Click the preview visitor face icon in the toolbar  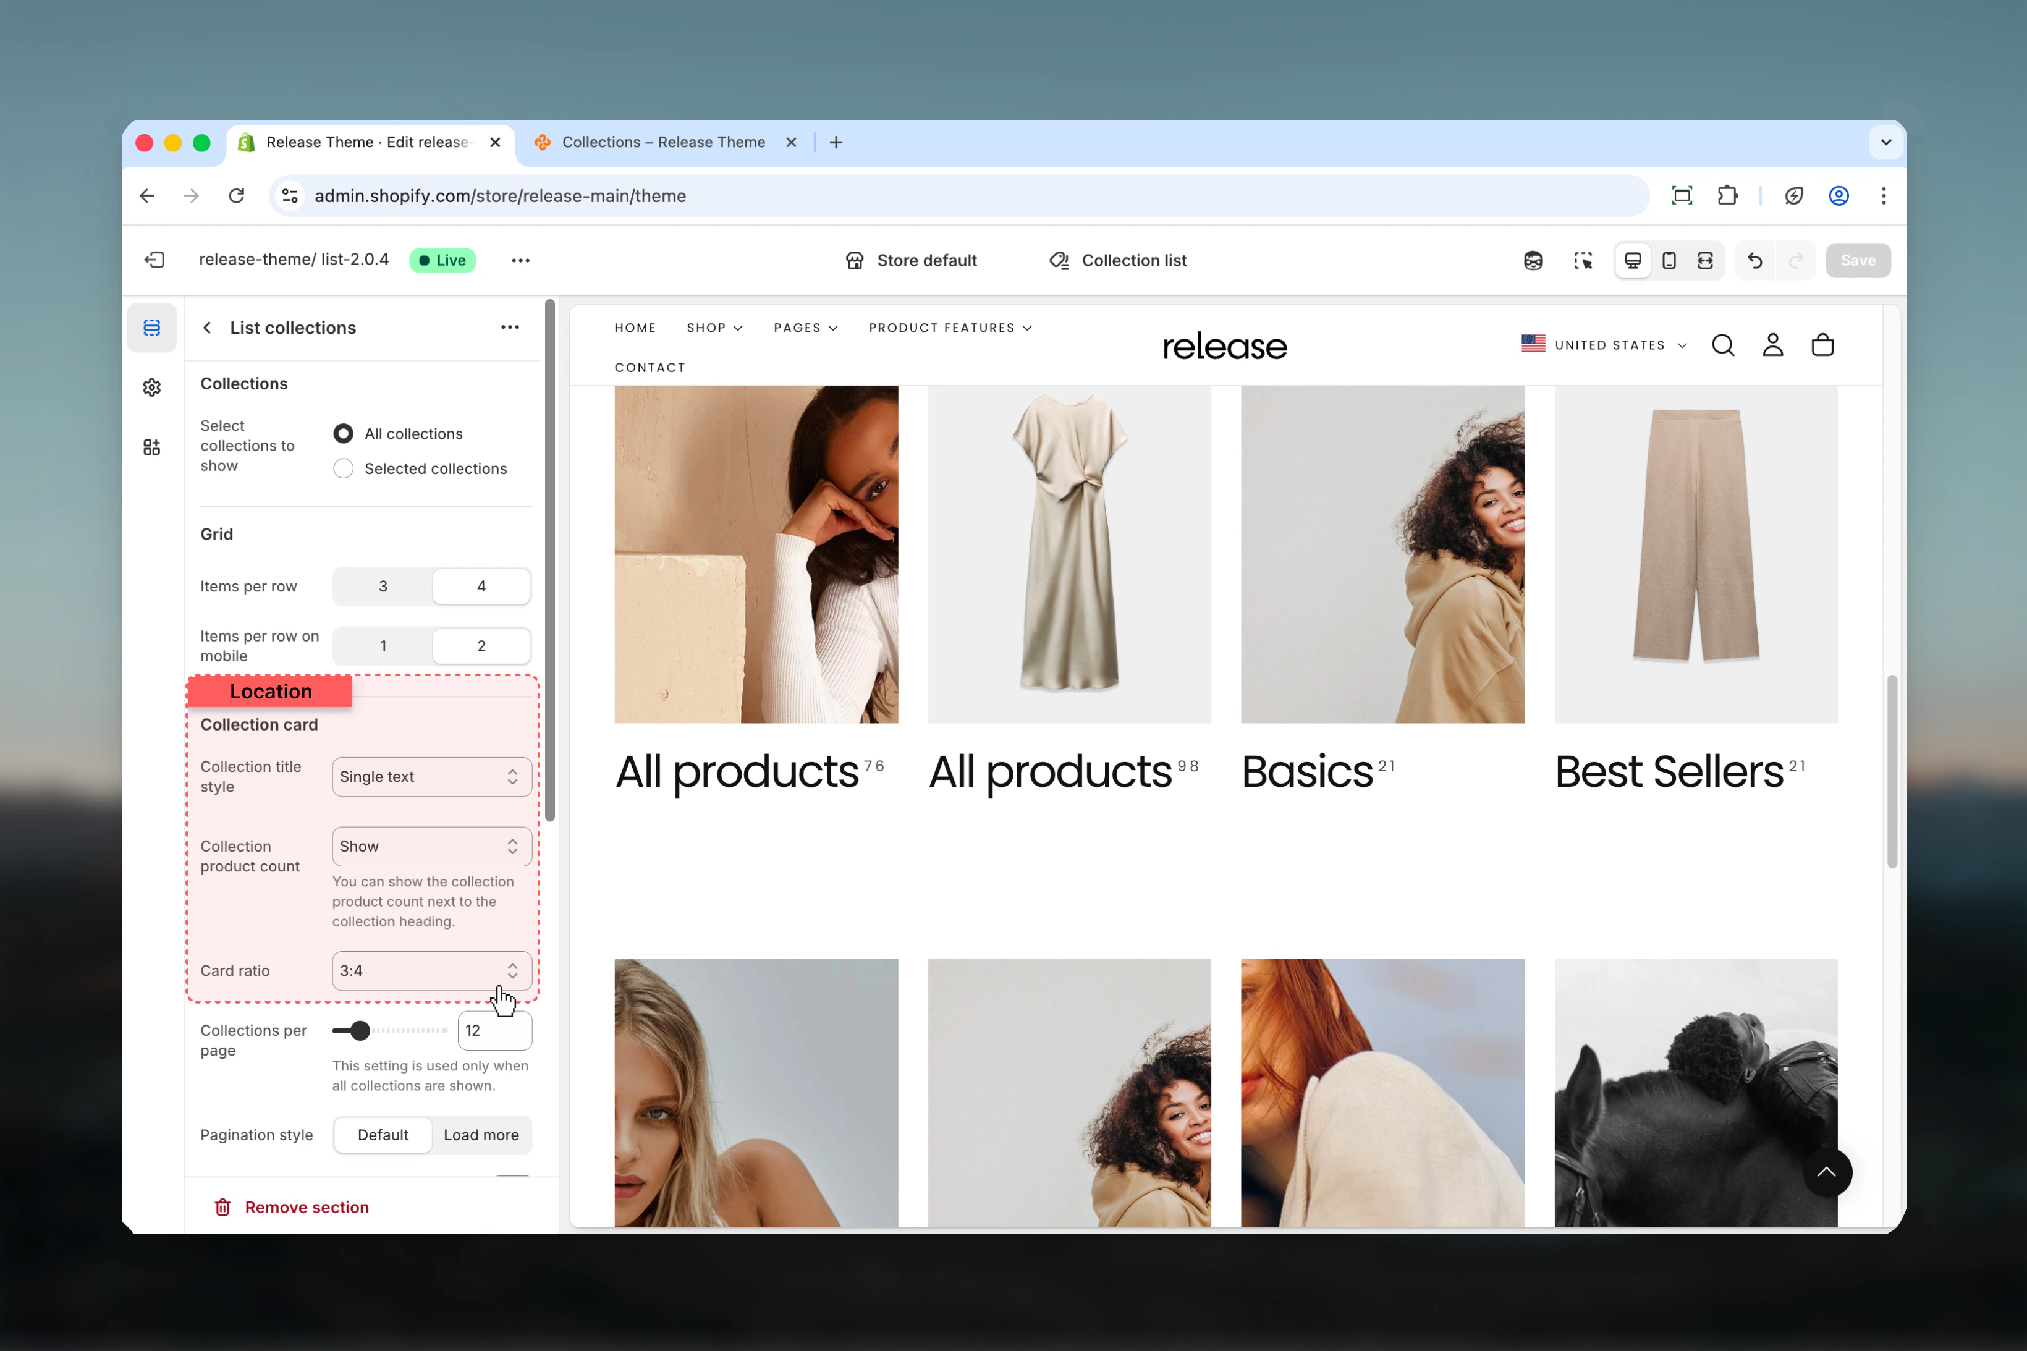(1533, 260)
